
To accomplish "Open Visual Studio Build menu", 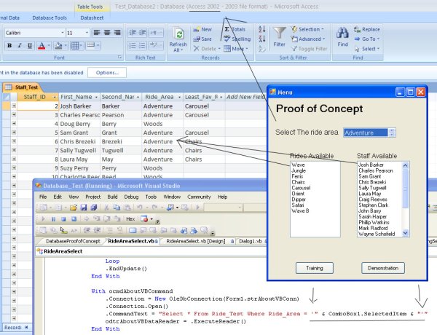I will click(112, 197).
